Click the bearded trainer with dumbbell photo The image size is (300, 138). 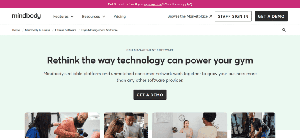(62, 125)
